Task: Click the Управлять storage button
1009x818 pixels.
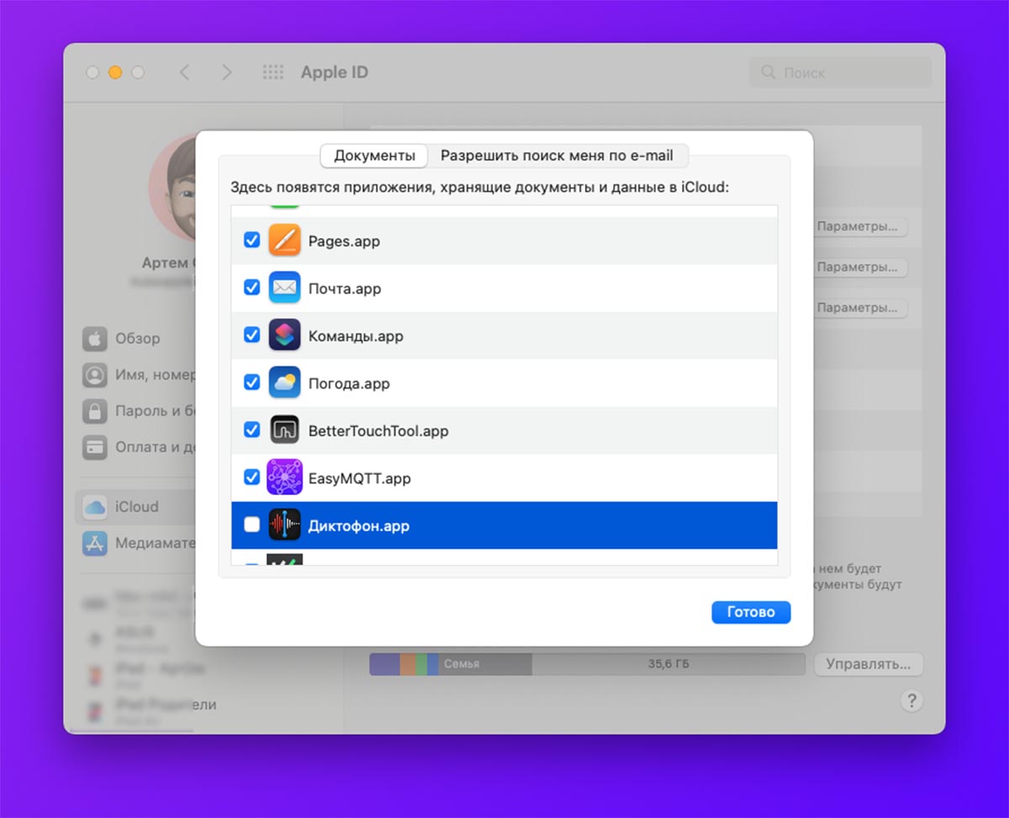Action: [x=869, y=664]
